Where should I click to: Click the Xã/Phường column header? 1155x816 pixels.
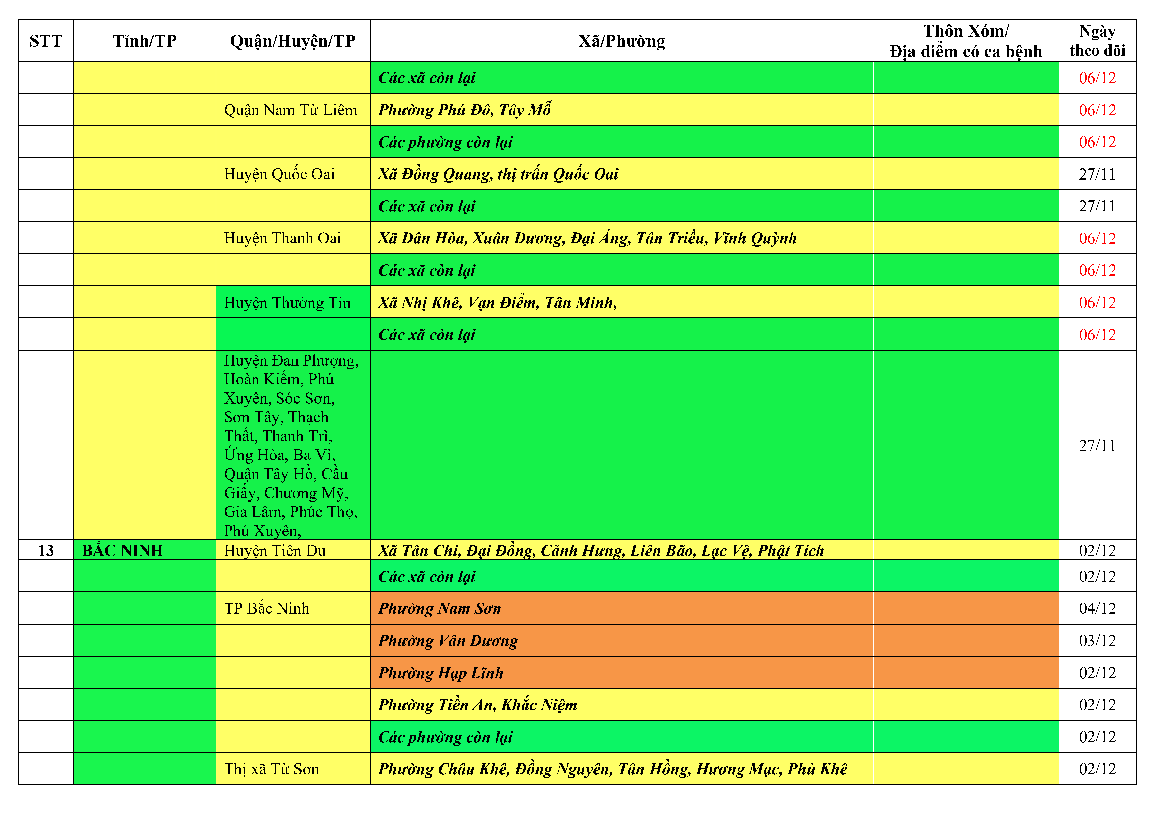621,41
